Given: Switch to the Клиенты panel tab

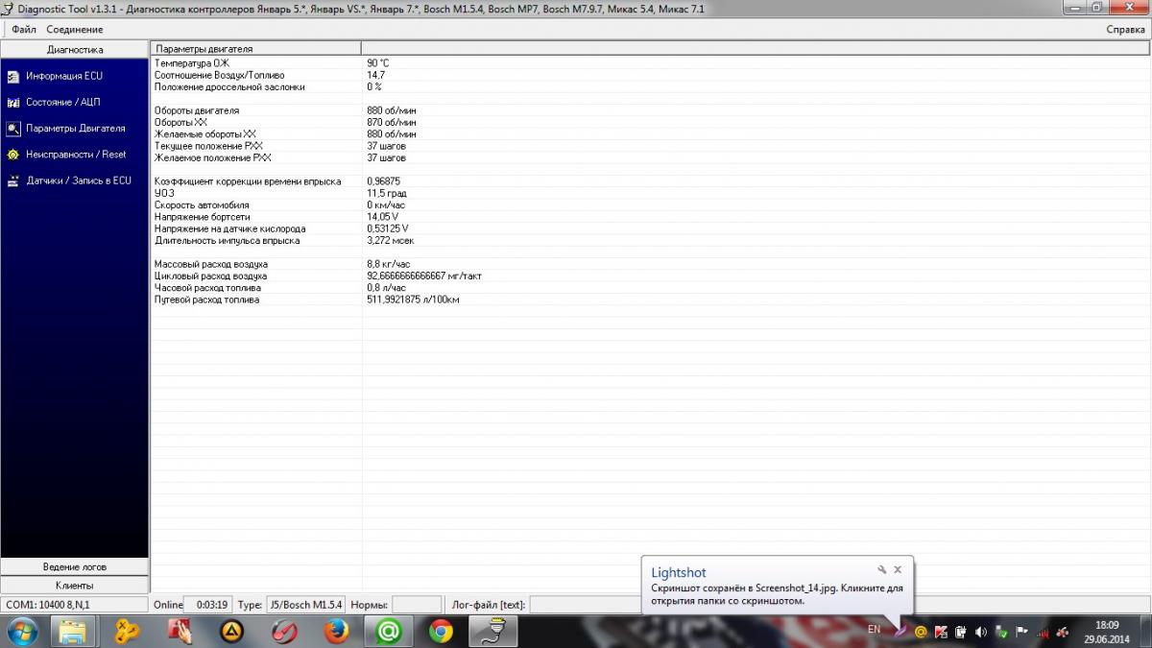Looking at the screenshot, I should point(75,586).
